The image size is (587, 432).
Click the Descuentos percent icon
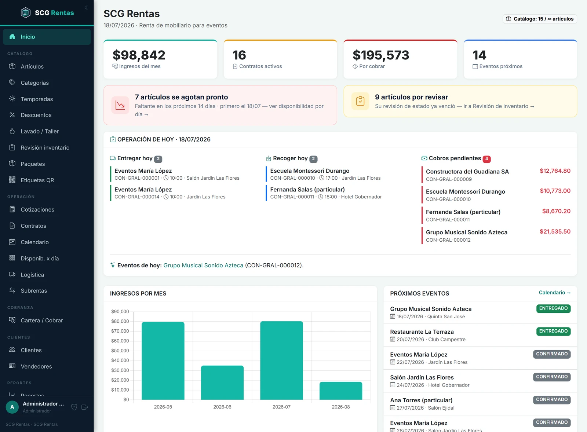pyautogui.click(x=12, y=115)
